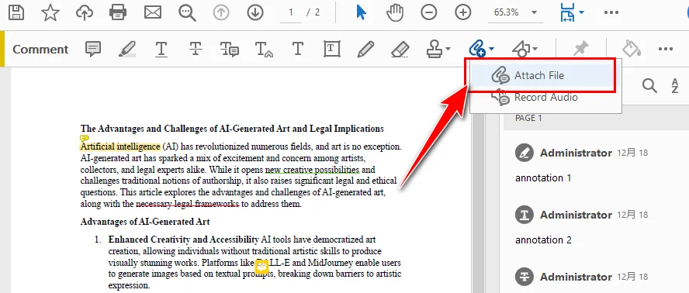
Task: Sort comments using the A-Z icon
Action: coord(675,86)
